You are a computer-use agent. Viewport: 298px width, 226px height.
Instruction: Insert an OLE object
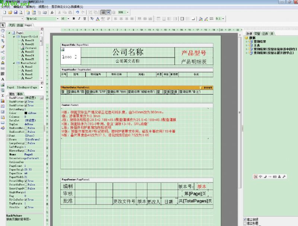[3, 68]
